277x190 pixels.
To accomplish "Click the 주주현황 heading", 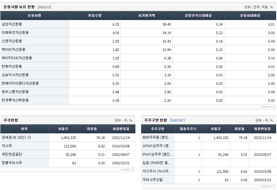I will coord(11,120).
